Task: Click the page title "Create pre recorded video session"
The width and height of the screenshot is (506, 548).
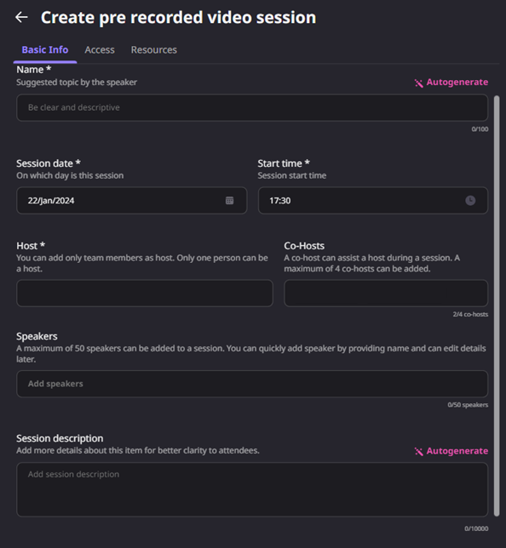Action: click(179, 18)
